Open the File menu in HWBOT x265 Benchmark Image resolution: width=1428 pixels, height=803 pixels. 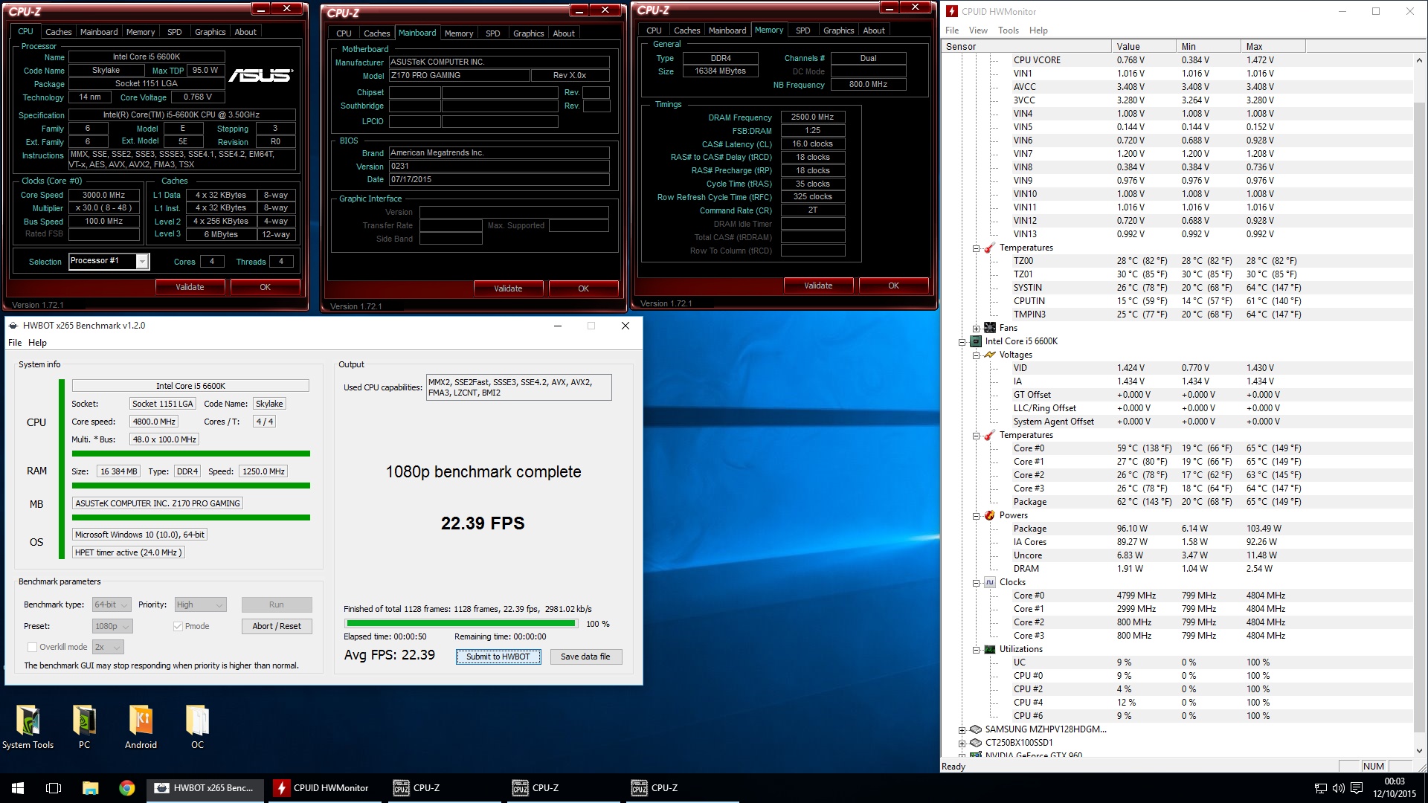(15, 343)
